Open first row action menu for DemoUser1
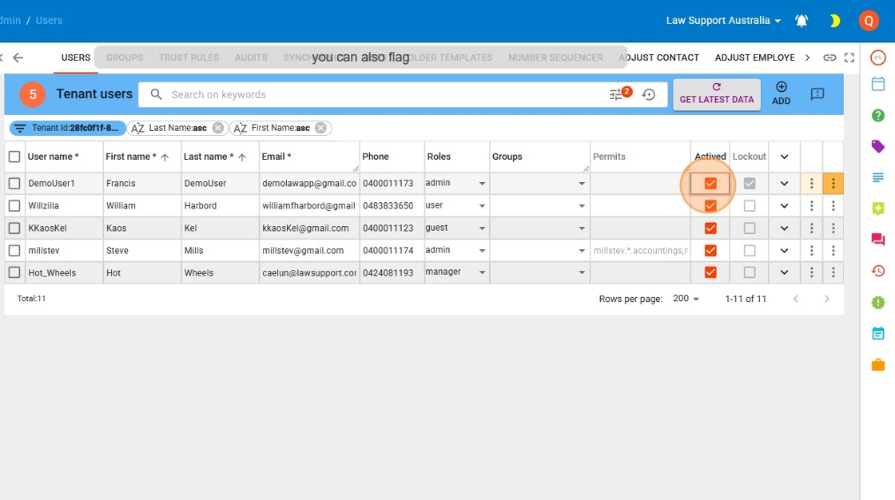Viewport: 895px width, 500px height. click(x=812, y=183)
